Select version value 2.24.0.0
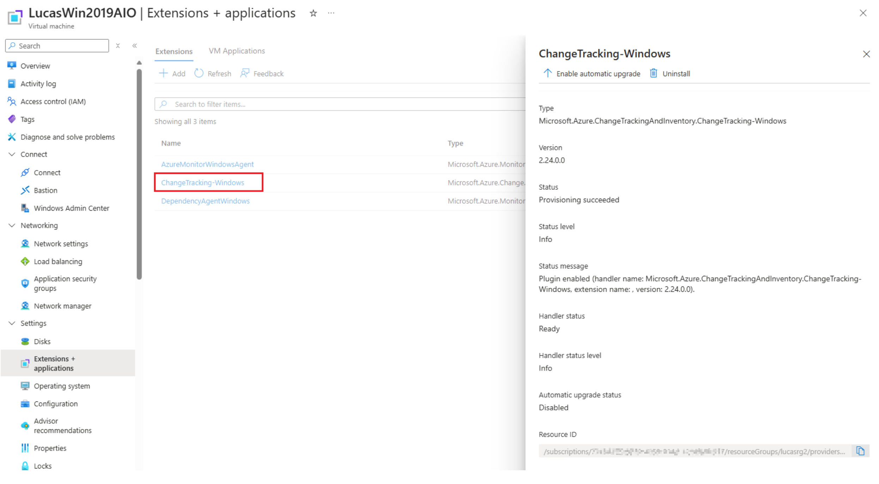Viewport: 879px width, 484px height. click(551, 160)
